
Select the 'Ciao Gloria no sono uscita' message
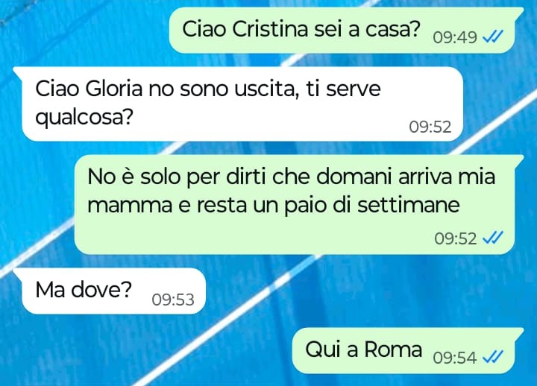tap(239, 104)
